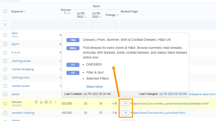Open the h&m keyword link
The image size is (216, 121).
(15, 33)
